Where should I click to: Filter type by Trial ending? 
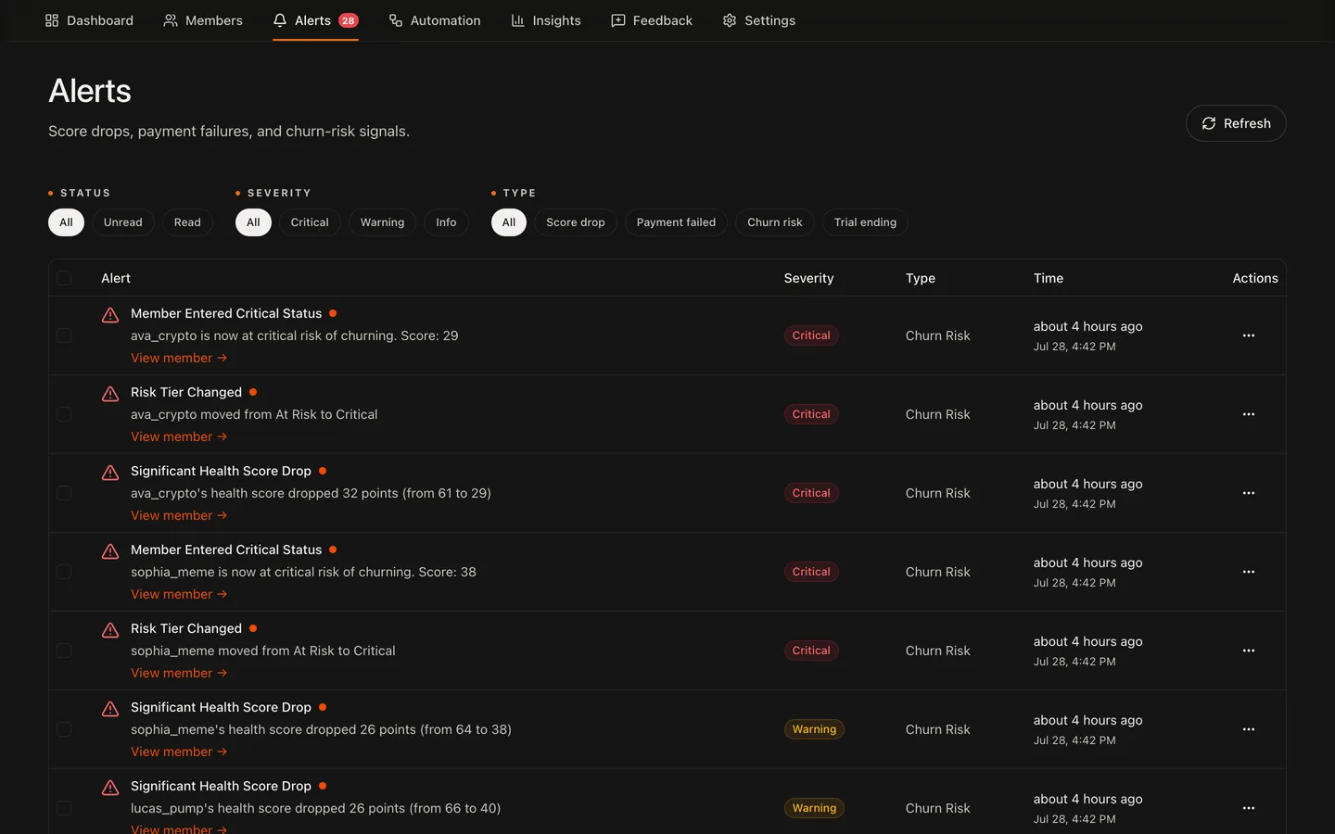pyautogui.click(x=865, y=222)
